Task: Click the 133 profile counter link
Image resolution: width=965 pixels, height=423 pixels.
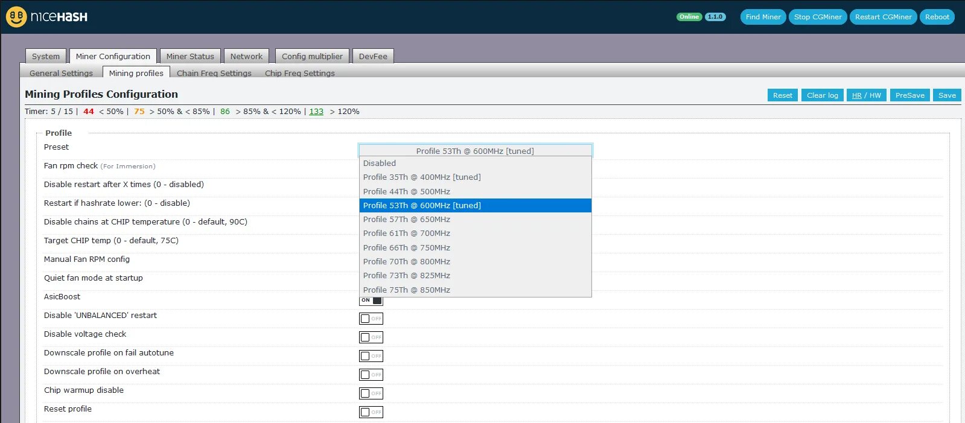Action: [x=316, y=112]
